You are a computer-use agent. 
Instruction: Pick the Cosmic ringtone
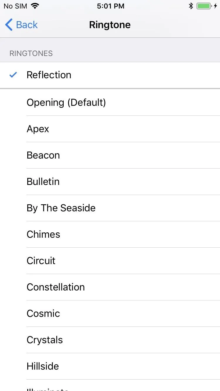click(x=110, y=314)
